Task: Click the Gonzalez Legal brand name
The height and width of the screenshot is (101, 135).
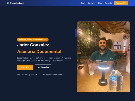Action: [x=17, y=3]
